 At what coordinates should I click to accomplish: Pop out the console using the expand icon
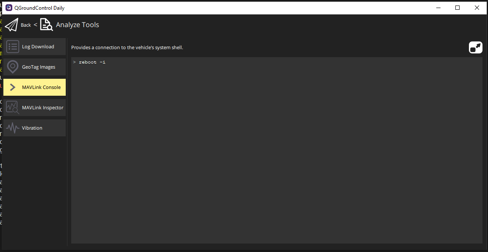[475, 47]
